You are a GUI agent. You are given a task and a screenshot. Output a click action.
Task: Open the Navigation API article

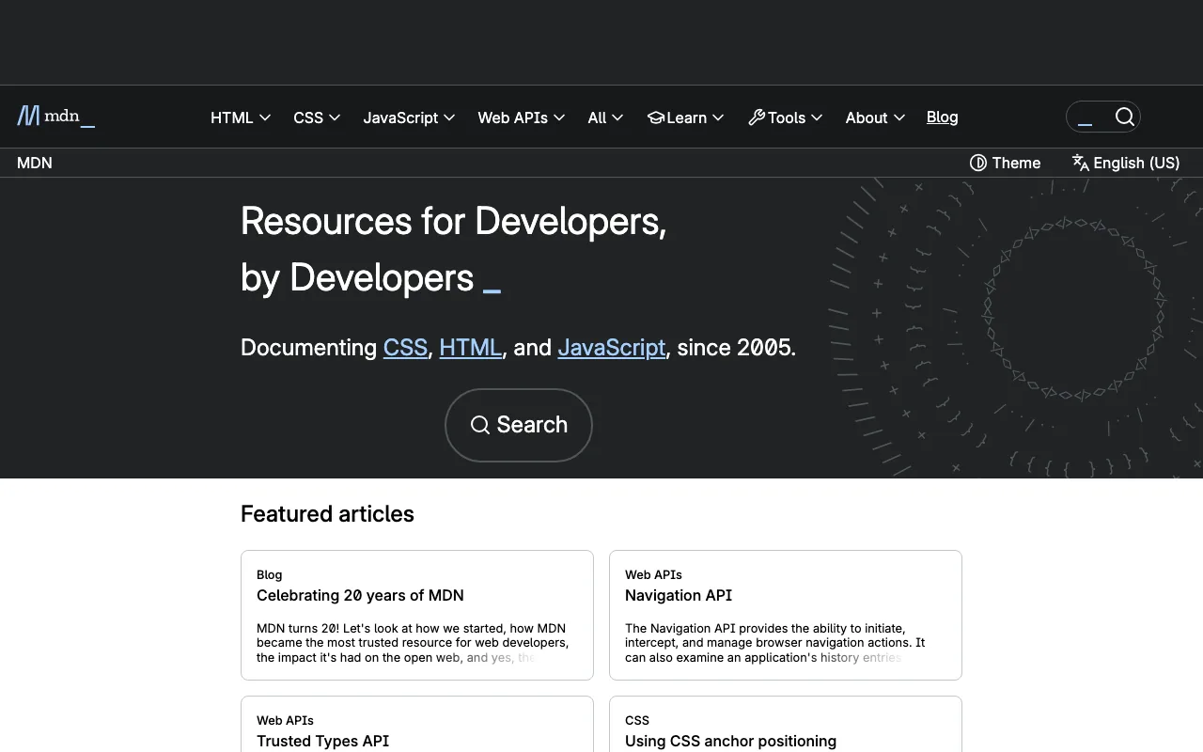click(x=679, y=595)
